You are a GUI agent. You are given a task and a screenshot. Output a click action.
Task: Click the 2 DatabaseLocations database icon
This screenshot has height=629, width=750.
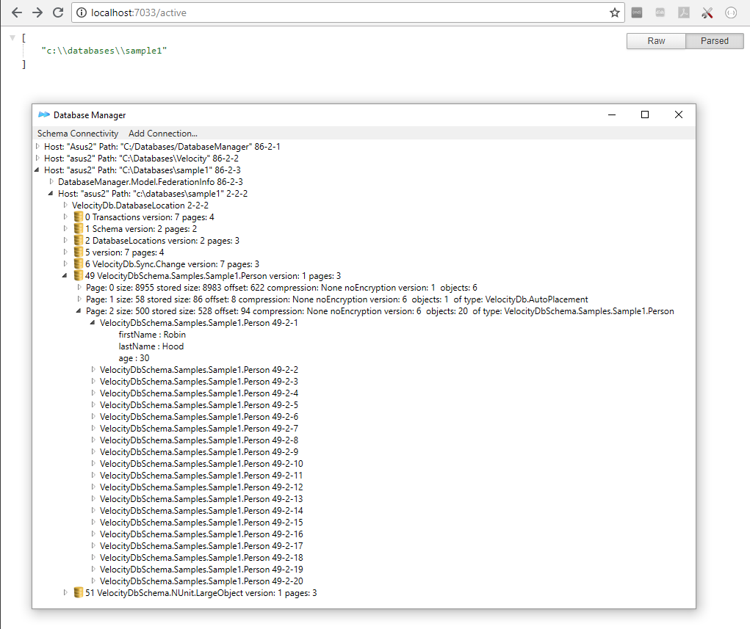[x=79, y=241]
